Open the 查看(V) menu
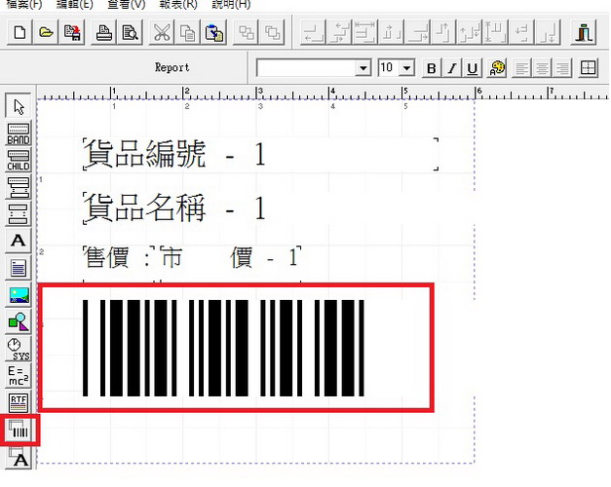This screenshot has width=611, height=487. click(127, 5)
